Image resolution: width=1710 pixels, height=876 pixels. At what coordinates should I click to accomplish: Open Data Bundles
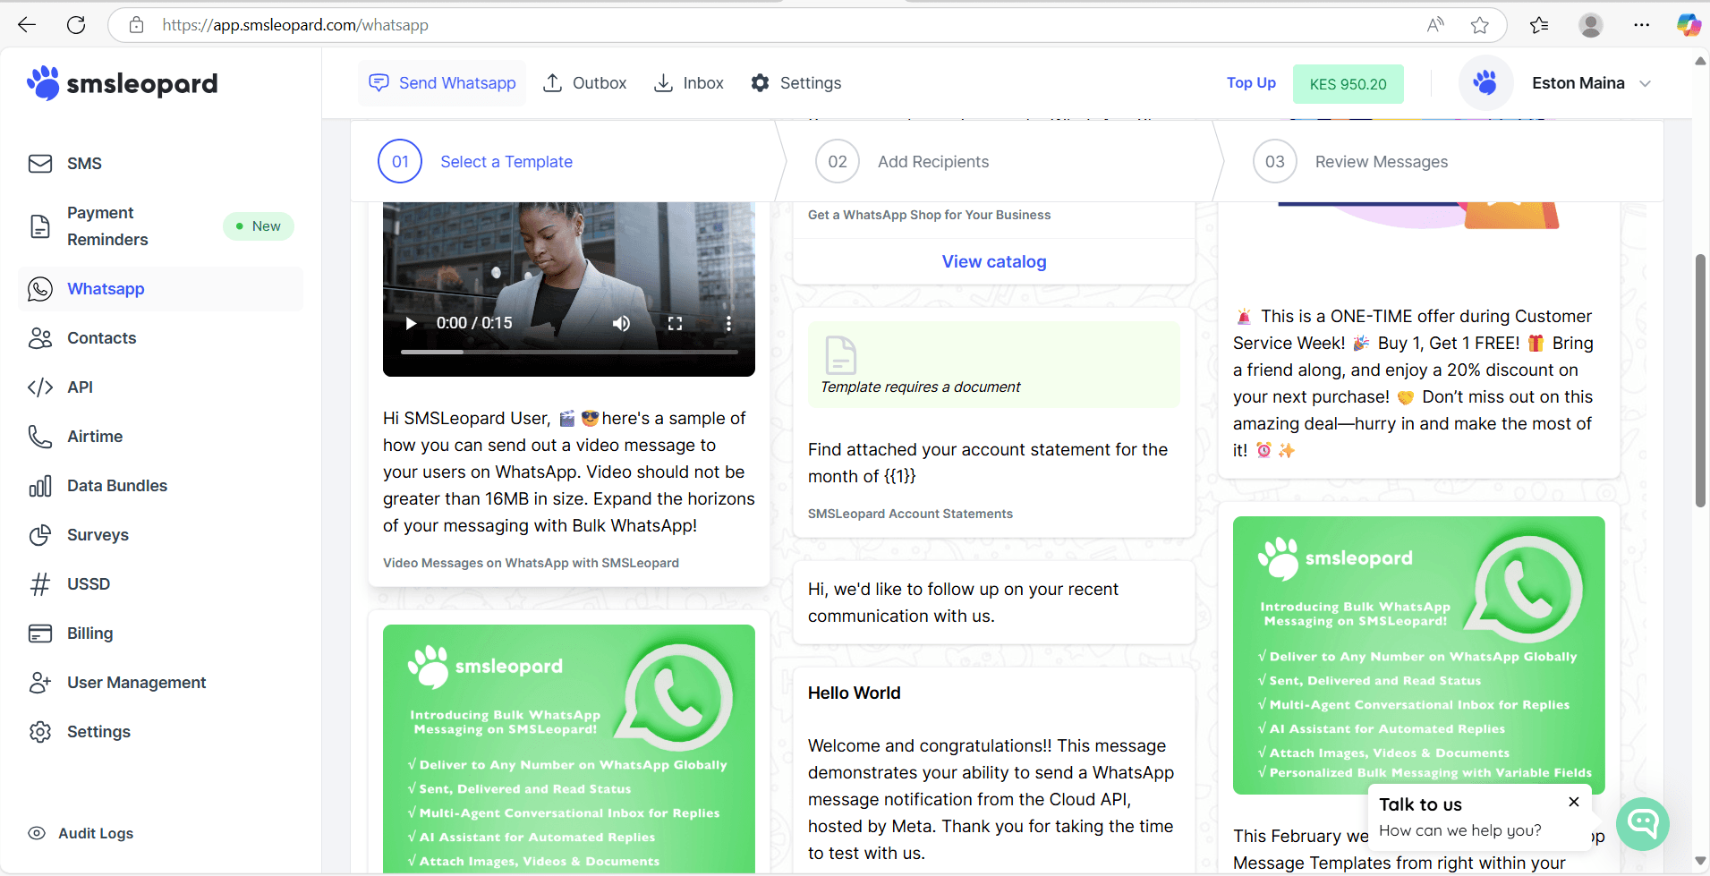pyautogui.click(x=116, y=485)
